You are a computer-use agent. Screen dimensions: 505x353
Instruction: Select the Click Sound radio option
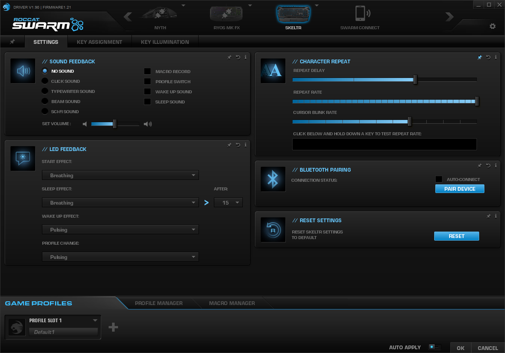click(45, 81)
